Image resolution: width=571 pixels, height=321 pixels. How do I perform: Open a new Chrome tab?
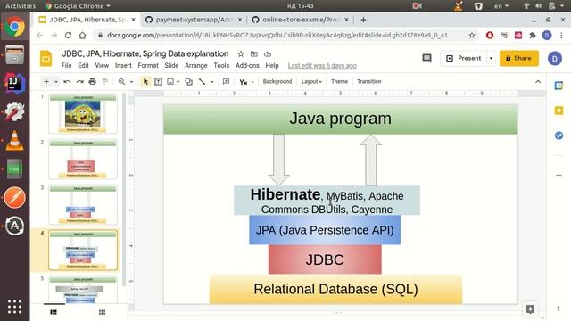click(363, 20)
